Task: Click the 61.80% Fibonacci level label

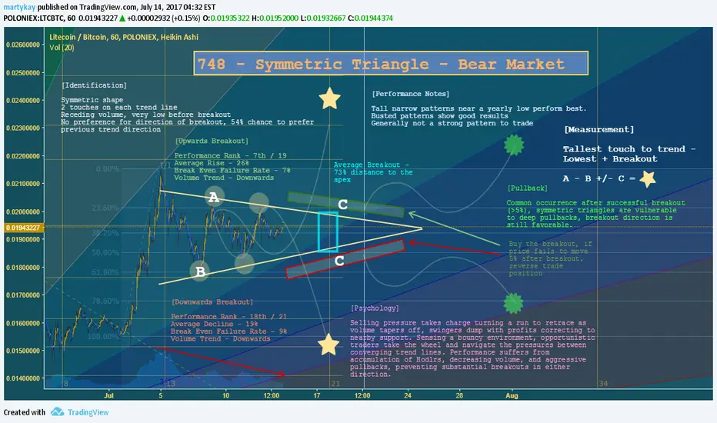Action: click(x=105, y=272)
